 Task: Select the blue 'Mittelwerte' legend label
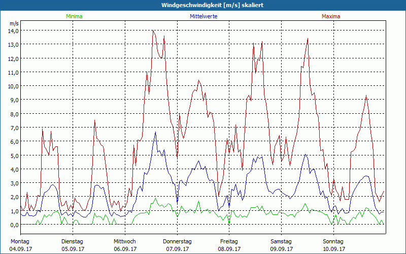[x=204, y=16]
